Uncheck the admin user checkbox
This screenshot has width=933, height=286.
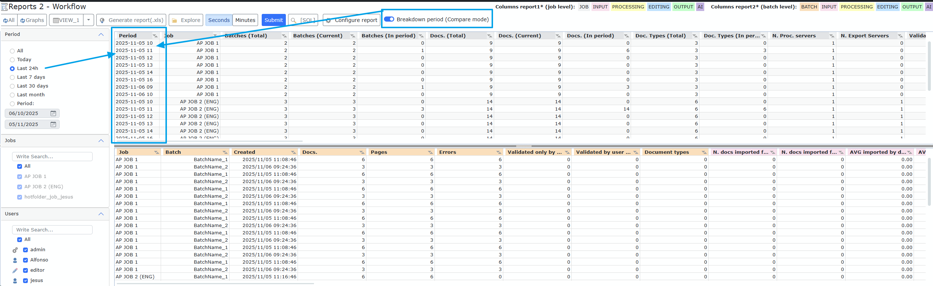click(x=26, y=250)
